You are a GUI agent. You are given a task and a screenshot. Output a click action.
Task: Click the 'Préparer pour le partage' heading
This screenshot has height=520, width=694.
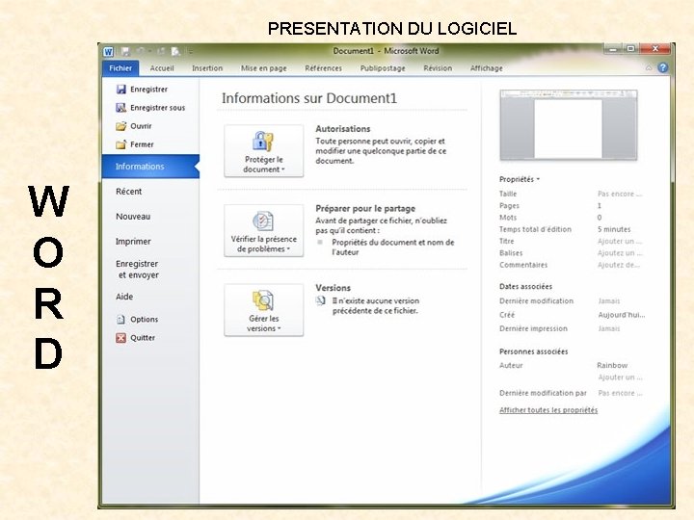365,208
